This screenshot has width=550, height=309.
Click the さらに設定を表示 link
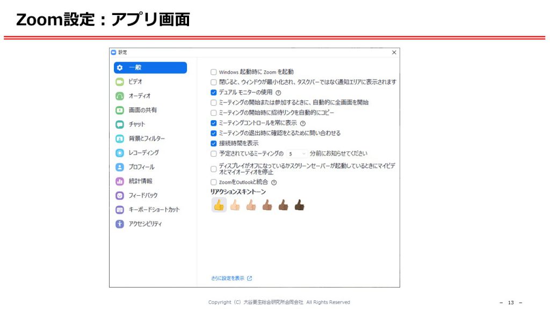click(228, 278)
